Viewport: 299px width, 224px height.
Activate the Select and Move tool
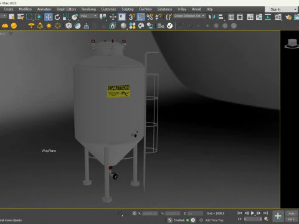tap(49, 17)
